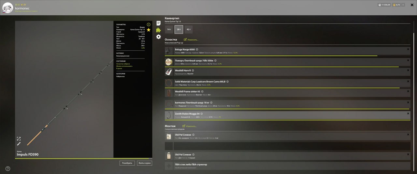Open the rod info circle icon
Viewport: 417px width, 174px height.
click(x=149, y=24)
